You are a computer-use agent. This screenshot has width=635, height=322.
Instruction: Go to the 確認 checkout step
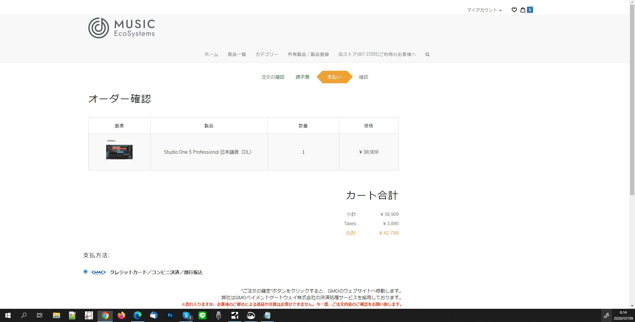click(x=363, y=77)
